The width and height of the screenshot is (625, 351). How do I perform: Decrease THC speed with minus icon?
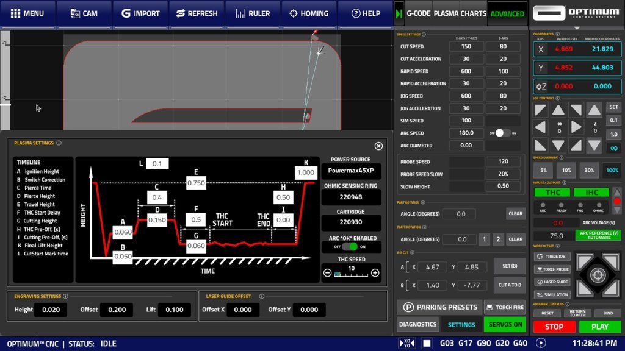327,273
